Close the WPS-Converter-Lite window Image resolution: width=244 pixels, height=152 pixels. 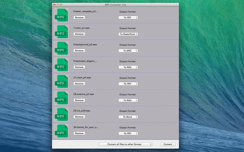[x=54, y=5]
